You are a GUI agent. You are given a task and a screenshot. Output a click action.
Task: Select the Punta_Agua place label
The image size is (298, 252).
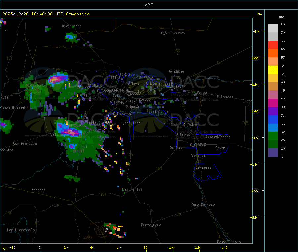(x=151, y=225)
